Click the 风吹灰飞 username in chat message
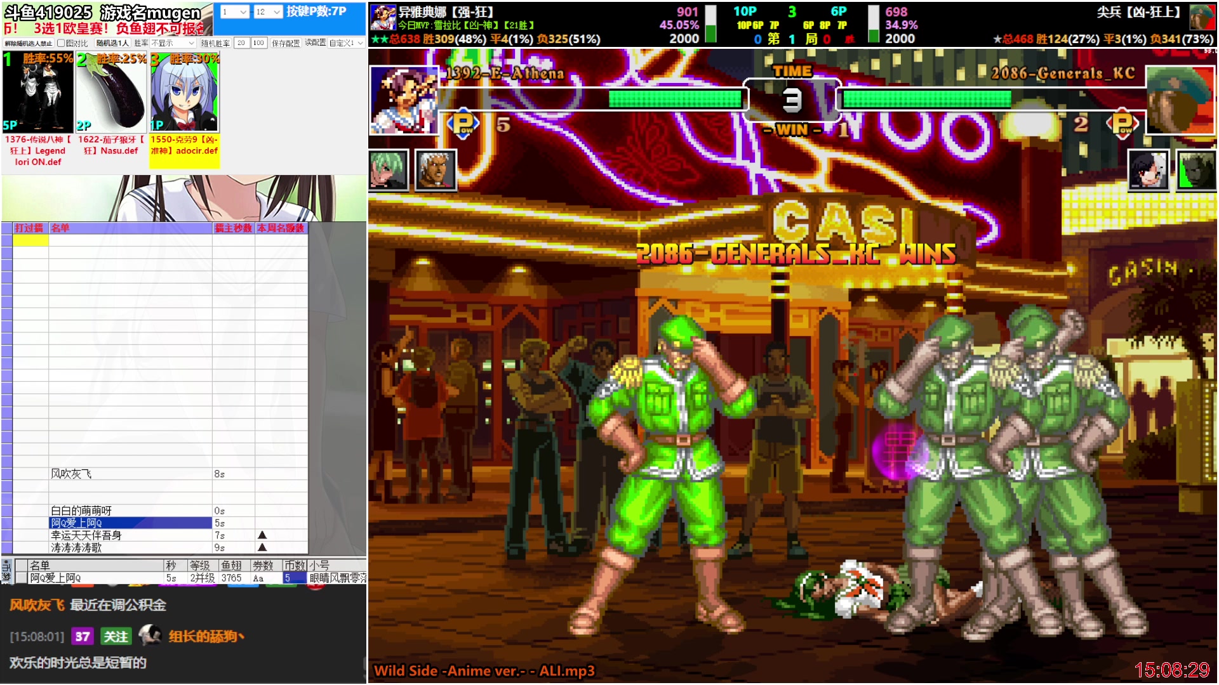Screen dimensions: 1219x685 (x=37, y=604)
